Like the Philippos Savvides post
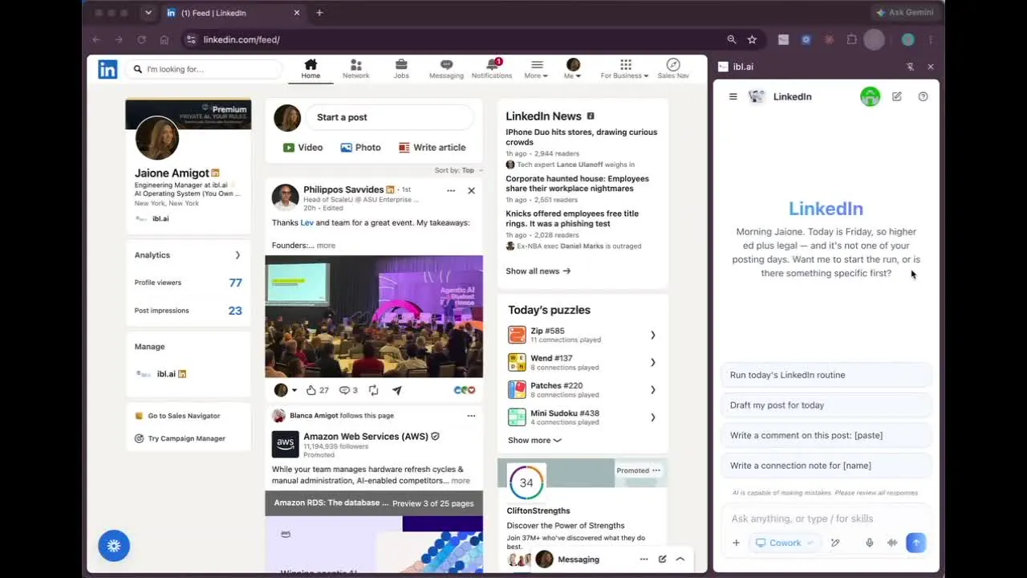The height and width of the screenshot is (578, 1027). pyautogui.click(x=318, y=390)
